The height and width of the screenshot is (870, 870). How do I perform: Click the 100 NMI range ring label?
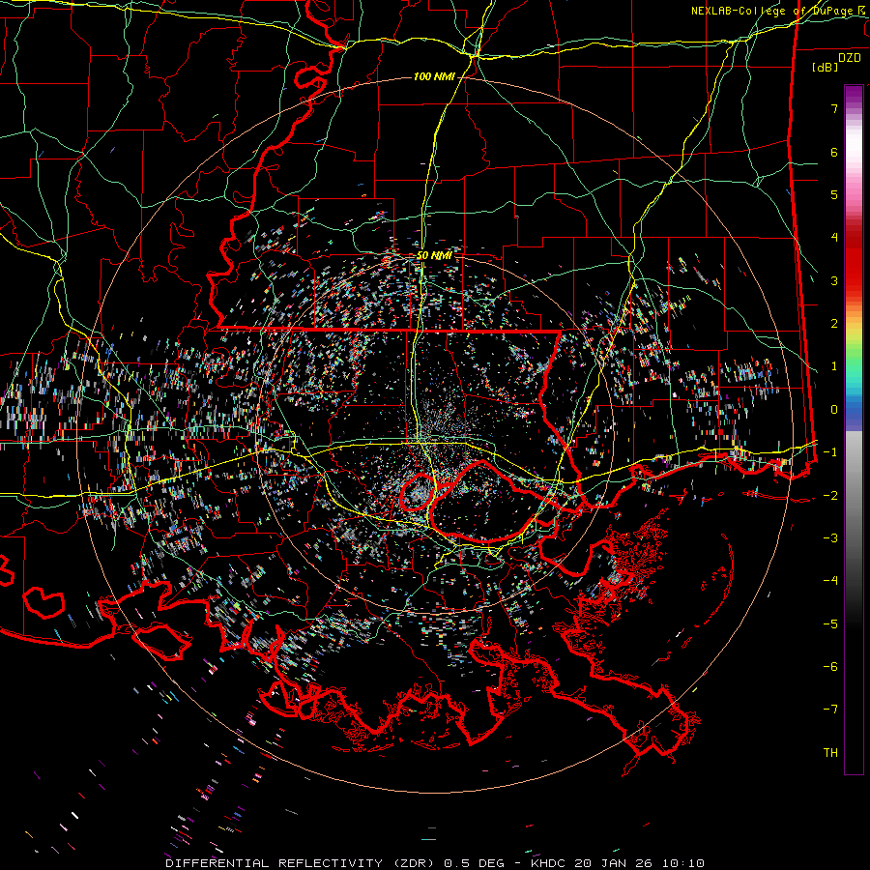coord(434,76)
